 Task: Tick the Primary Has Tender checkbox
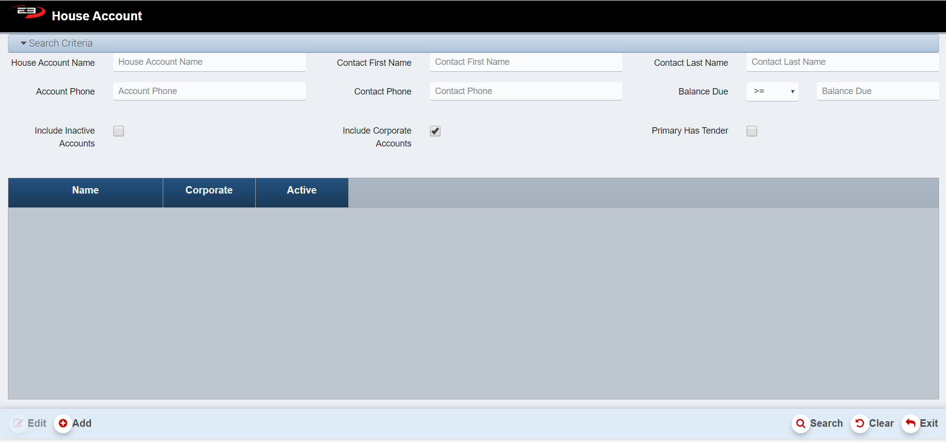coord(752,131)
